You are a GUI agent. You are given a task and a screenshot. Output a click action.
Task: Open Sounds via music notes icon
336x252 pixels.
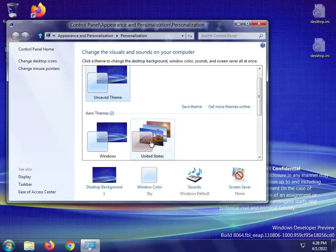click(194, 175)
